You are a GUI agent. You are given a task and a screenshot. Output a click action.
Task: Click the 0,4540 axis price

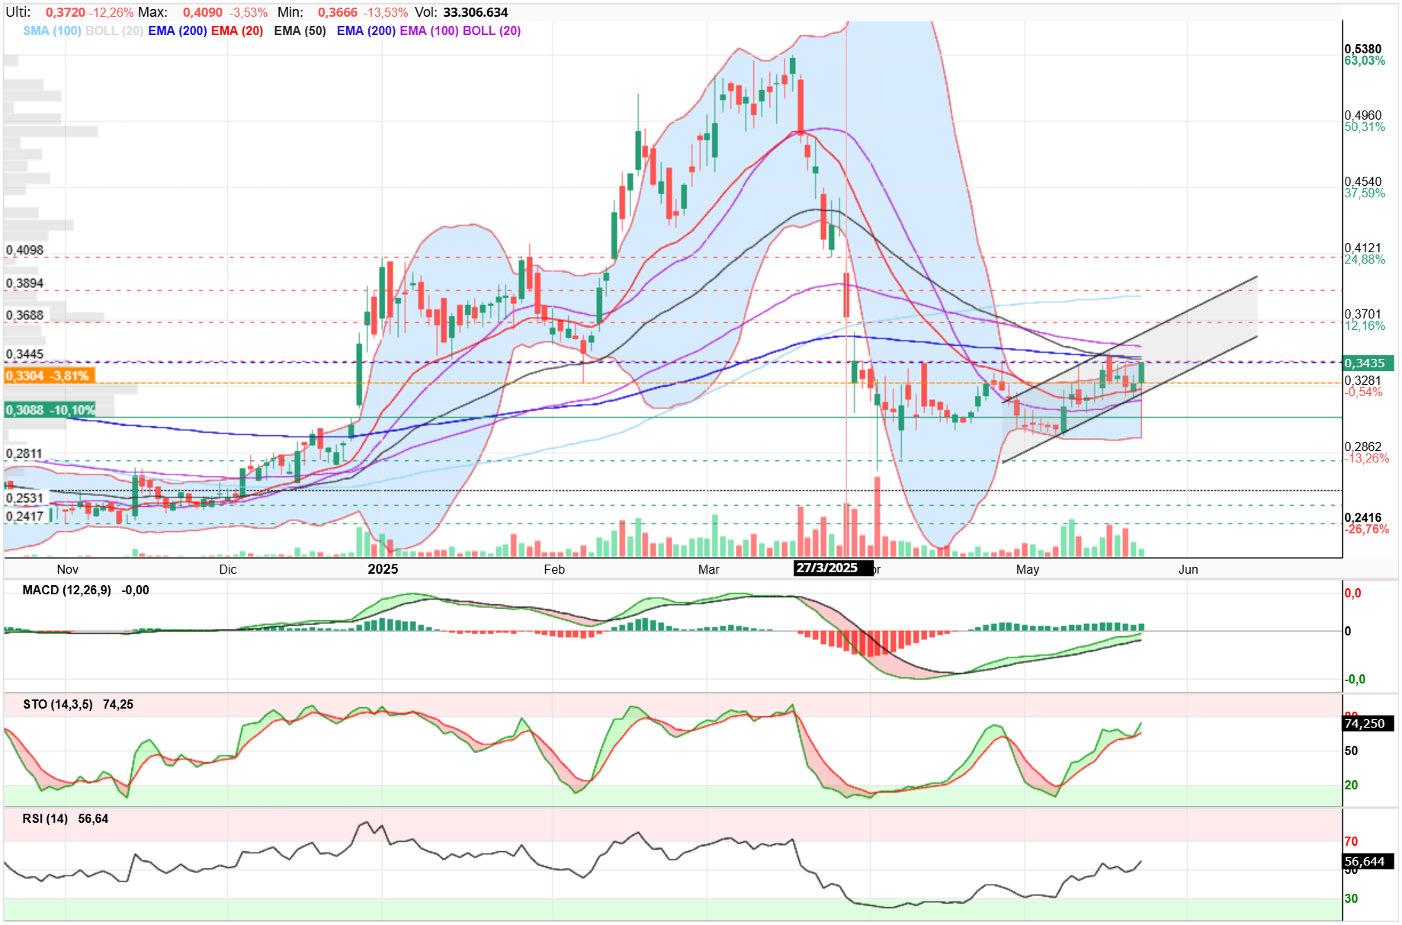tap(1363, 181)
